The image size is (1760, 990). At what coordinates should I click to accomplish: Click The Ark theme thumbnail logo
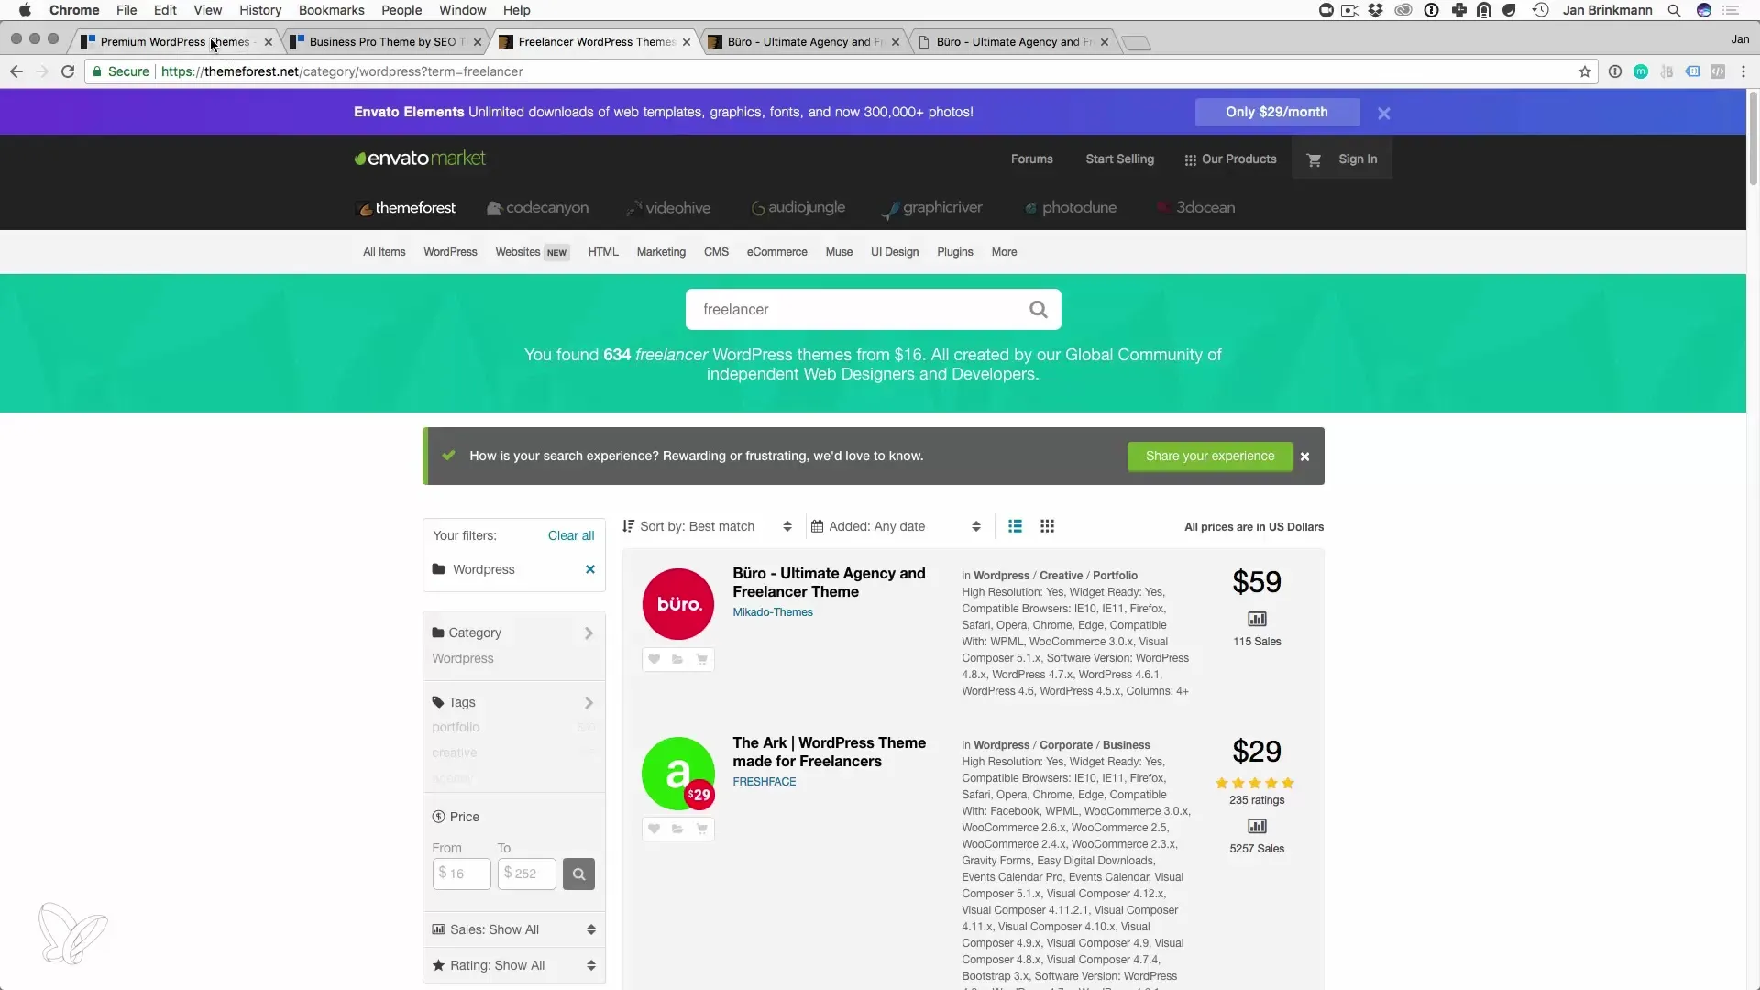pos(678,774)
